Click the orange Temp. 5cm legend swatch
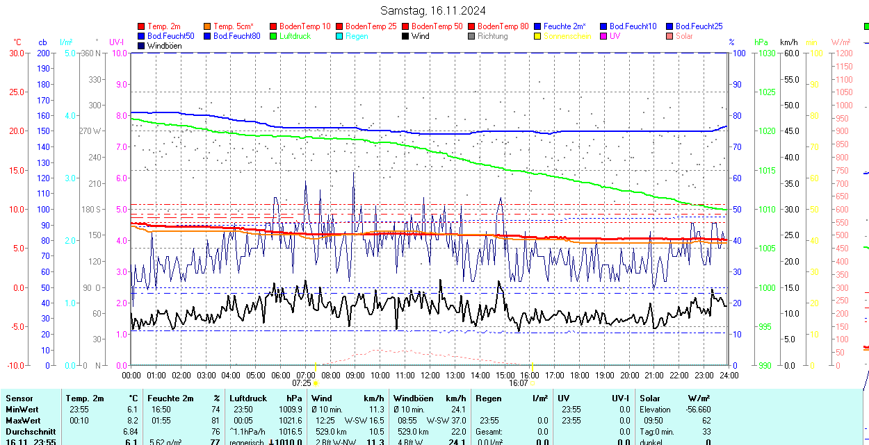Image resolution: width=869 pixels, height=445 pixels. tap(208, 26)
